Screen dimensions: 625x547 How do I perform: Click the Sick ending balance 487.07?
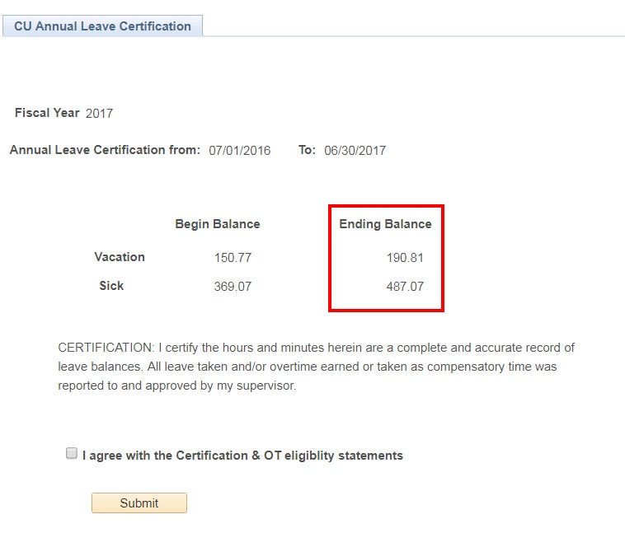point(405,286)
